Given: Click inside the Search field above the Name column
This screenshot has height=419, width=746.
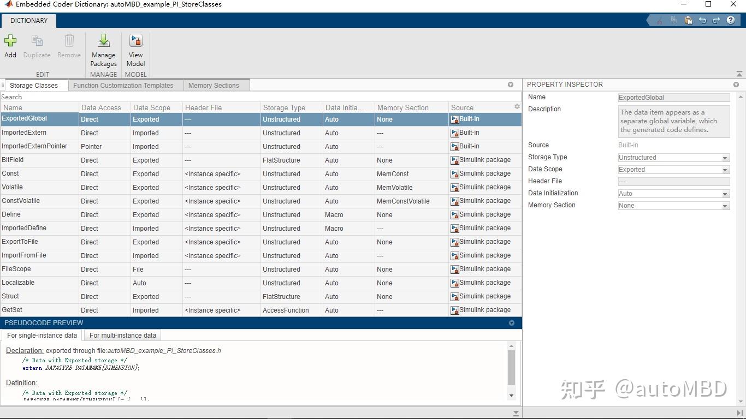Looking at the screenshot, I should (x=55, y=97).
